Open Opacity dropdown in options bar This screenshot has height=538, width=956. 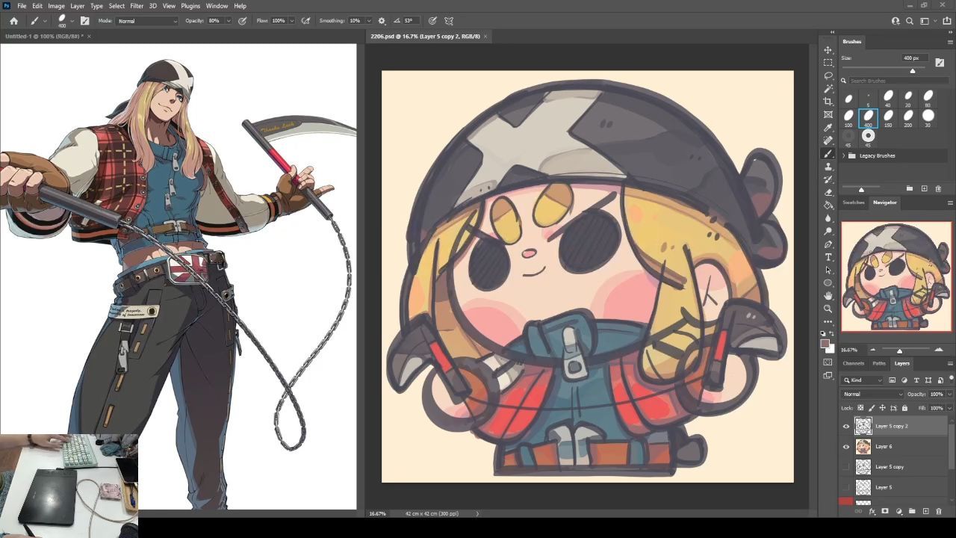click(228, 21)
